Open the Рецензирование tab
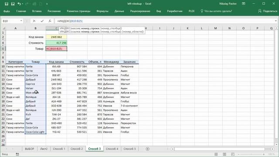The image size is (279, 157). 140,11
